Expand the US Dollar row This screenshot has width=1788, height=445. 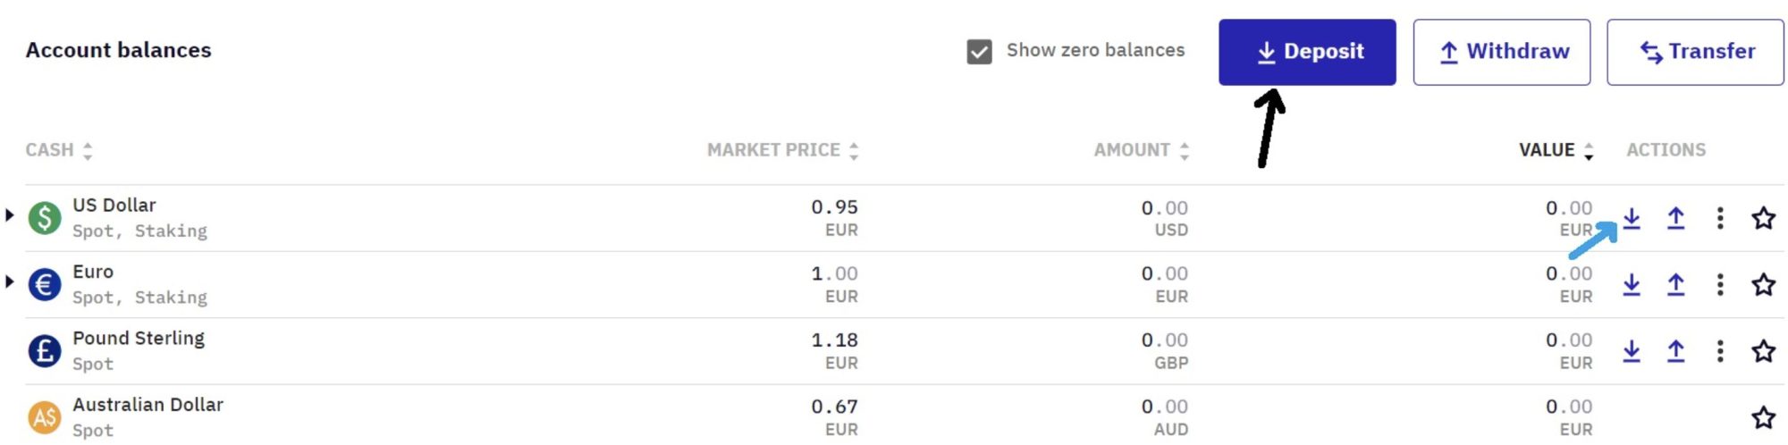(10, 215)
